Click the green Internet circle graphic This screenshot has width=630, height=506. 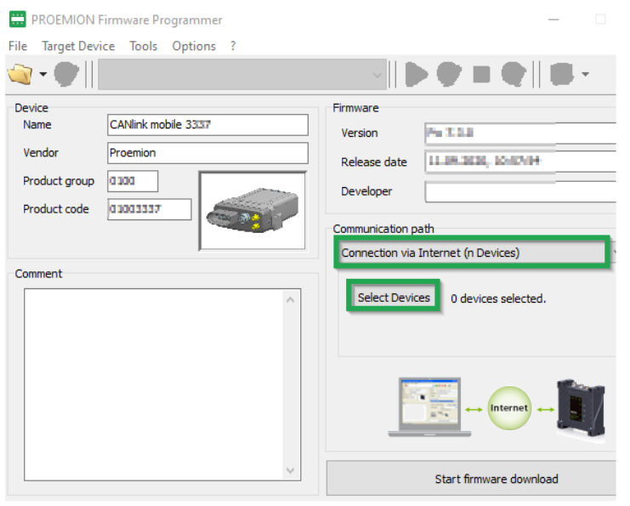point(509,408)
